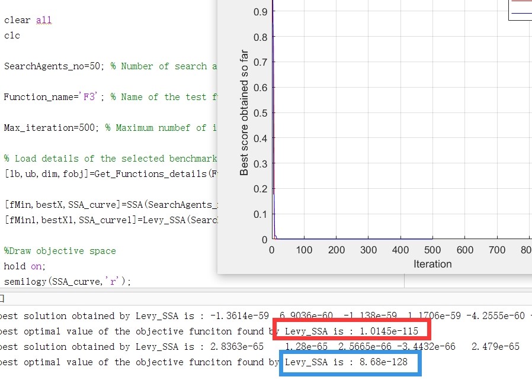Viewport: 532px width, 380px height.
Task: Click the 'Iteration' x-axis label
Action: 432,264
